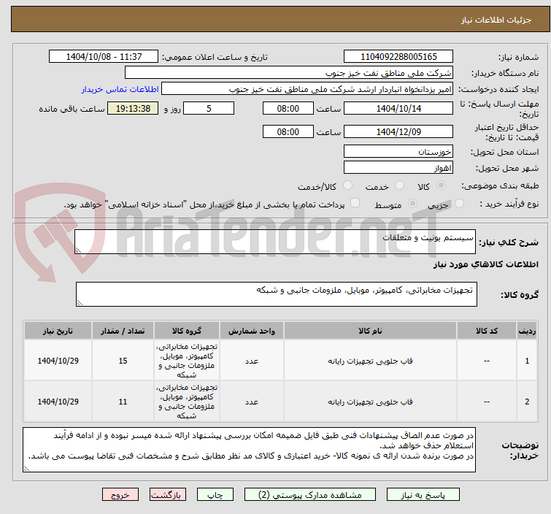This screenshot has height=514, width=551.
Task: Click the پاسخ به نیاز button
Action: [x=423, y=494]
